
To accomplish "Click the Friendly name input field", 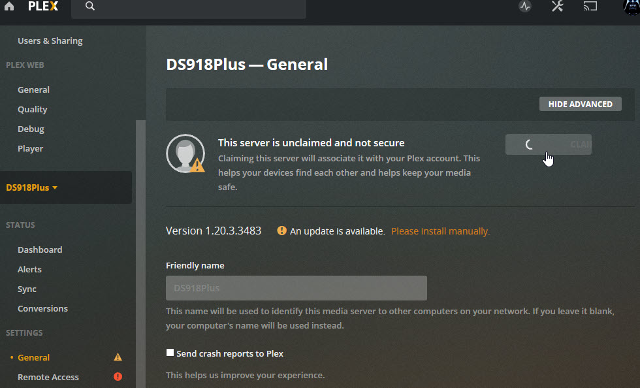I will [x=296, y=288].
